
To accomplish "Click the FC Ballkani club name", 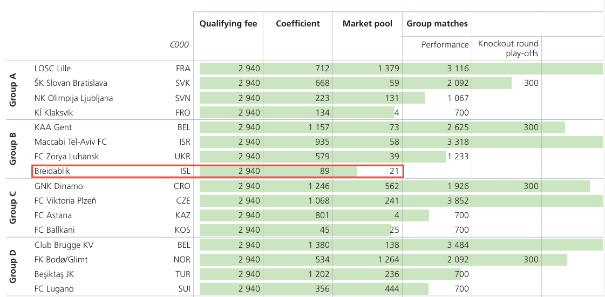I will coord(55,230).
